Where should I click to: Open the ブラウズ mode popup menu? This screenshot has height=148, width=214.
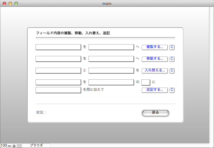point(36,145)
